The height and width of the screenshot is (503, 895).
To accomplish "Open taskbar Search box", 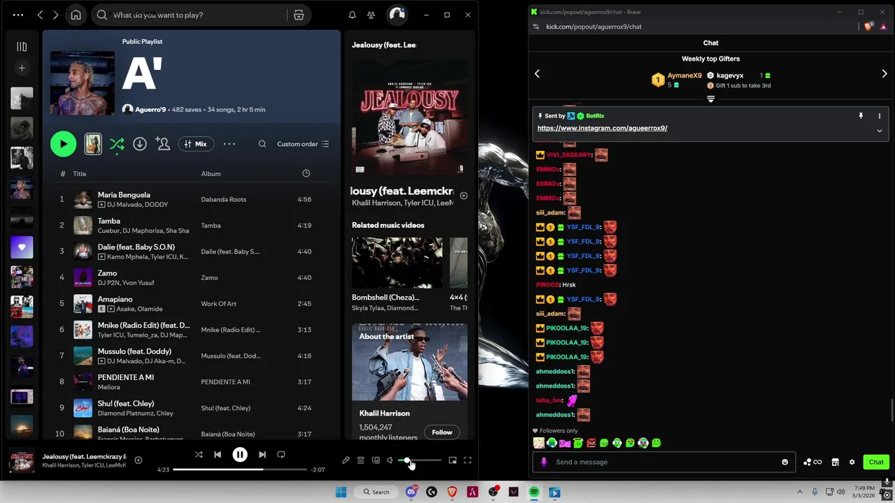I will (x=375, y=493).
